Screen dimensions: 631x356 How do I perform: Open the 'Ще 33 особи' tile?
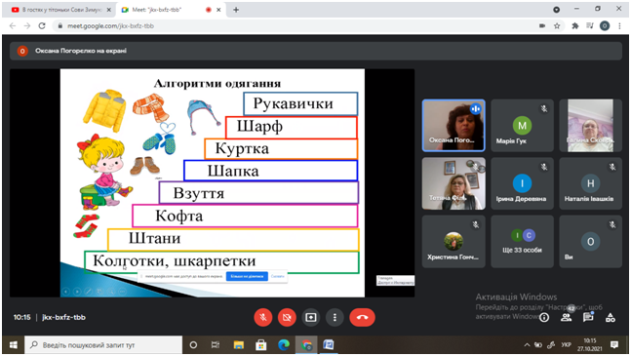pyautogui.click(x=522, y=241)
